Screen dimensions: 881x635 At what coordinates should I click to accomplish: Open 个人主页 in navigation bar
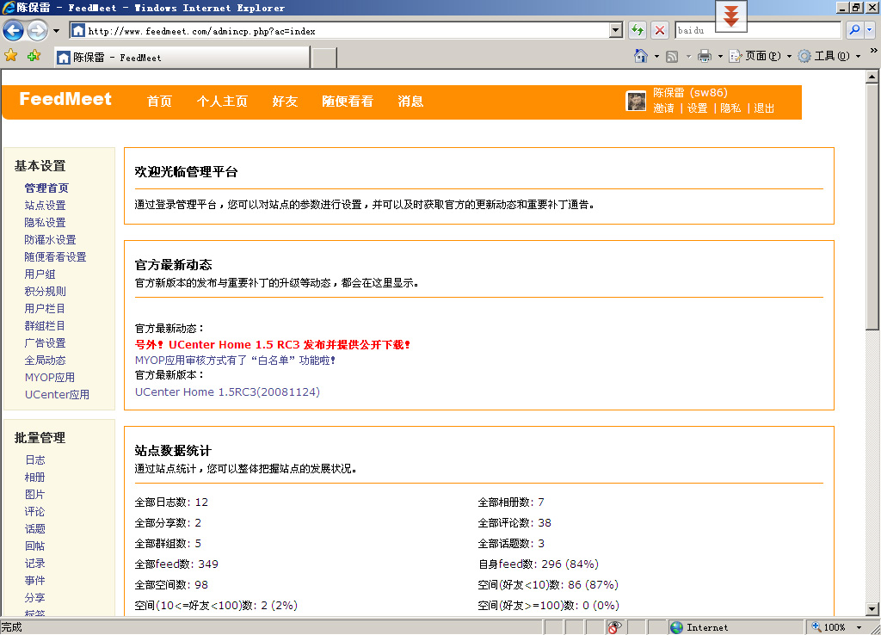[x=222, y=102]
